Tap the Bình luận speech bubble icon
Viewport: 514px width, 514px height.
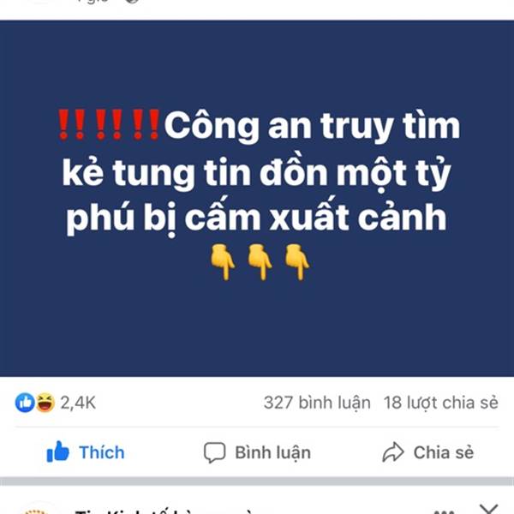pyautogui.click(x=215, y=452)
